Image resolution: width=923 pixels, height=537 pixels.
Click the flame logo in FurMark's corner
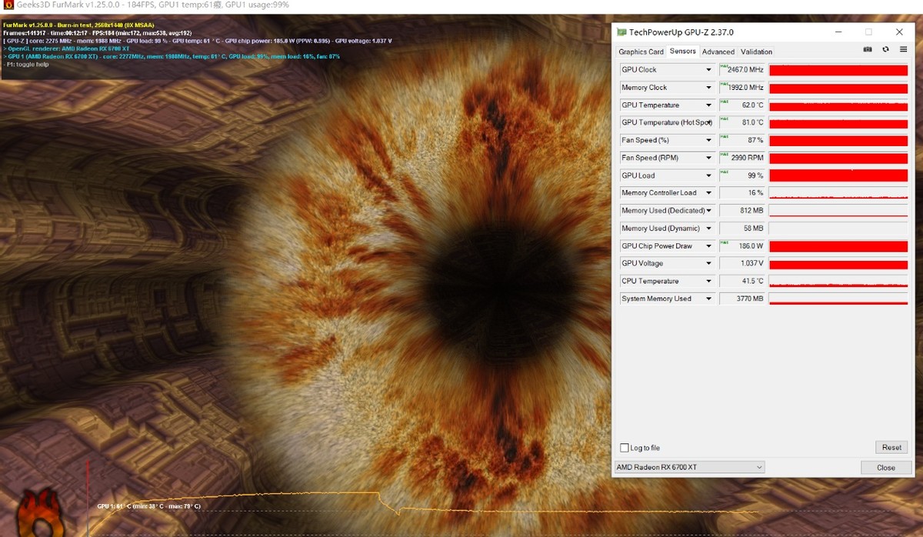pos(40,512)
